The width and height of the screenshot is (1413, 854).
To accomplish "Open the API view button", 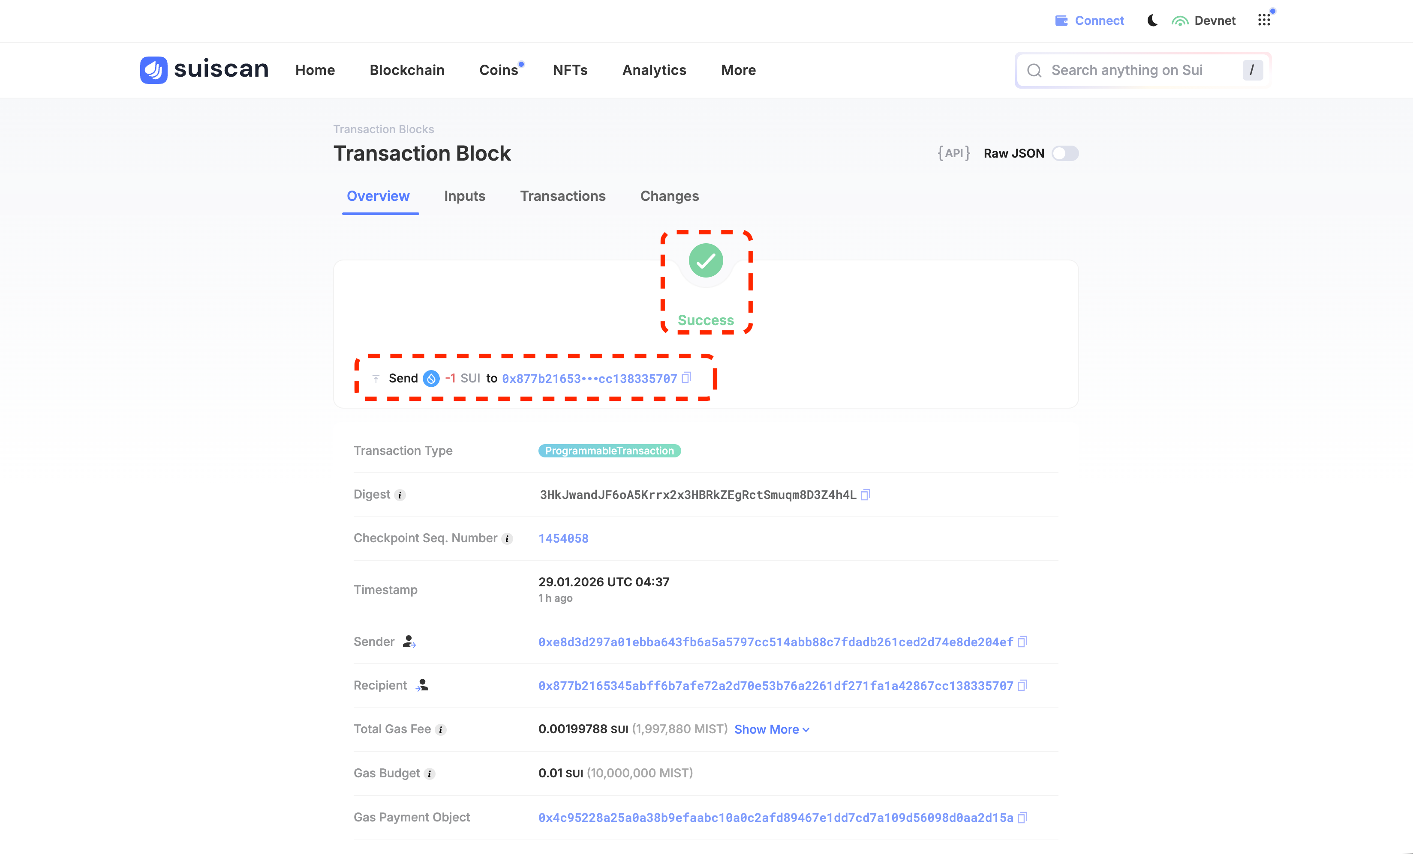I will point(953,153).
